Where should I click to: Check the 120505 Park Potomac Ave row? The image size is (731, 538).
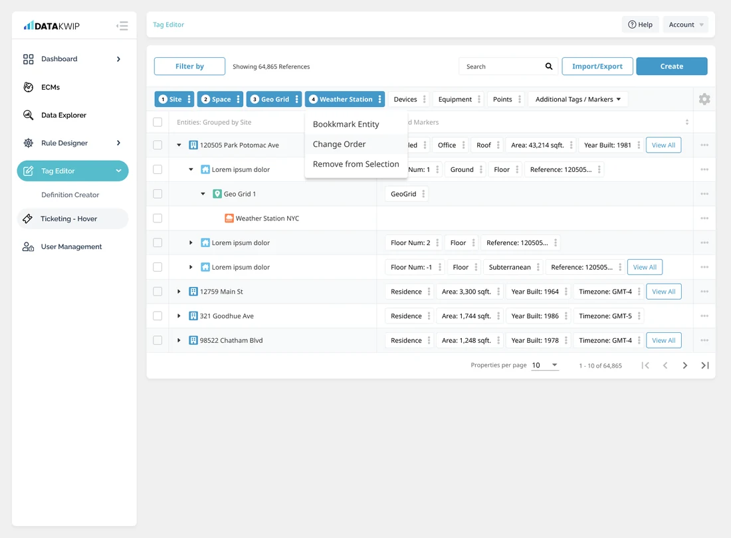click(157, 145)
